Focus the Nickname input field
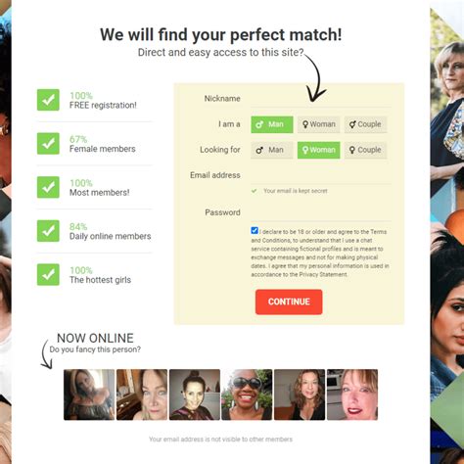Screen dimensions: 464x464 [x=321, y=99]
